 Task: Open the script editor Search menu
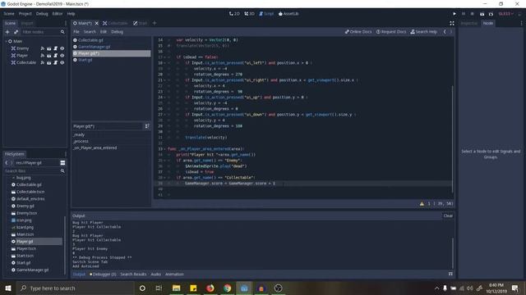coord(90,32)
